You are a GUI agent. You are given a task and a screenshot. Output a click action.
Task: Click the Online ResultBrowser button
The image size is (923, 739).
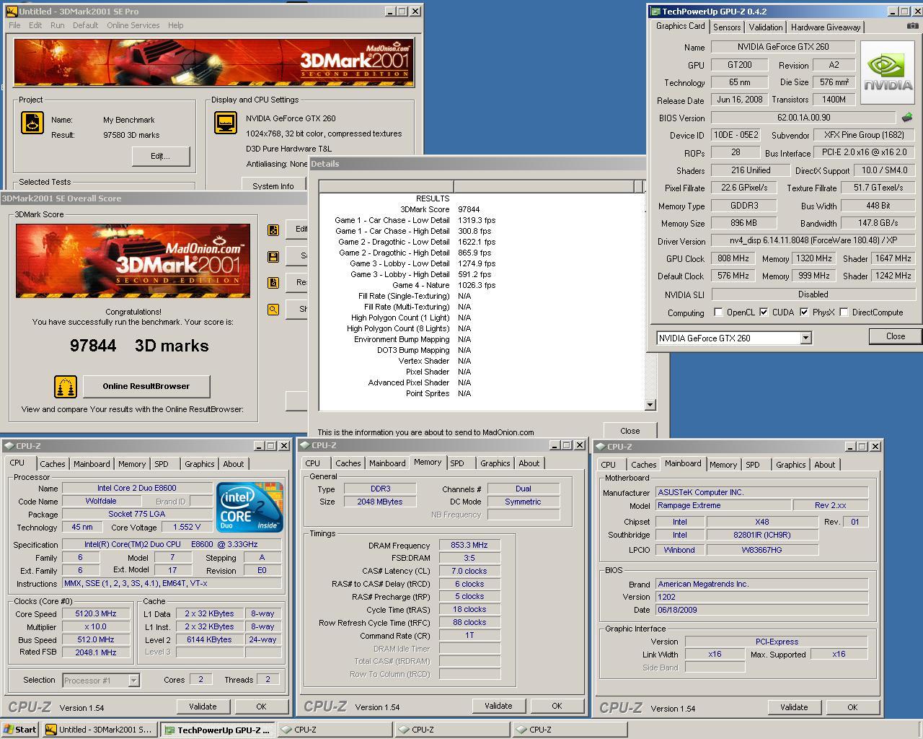tap(146, 386)
